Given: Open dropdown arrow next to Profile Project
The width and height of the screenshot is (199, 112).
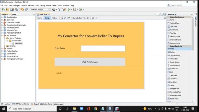Looking at the screenshot, I should click(83, 10).
